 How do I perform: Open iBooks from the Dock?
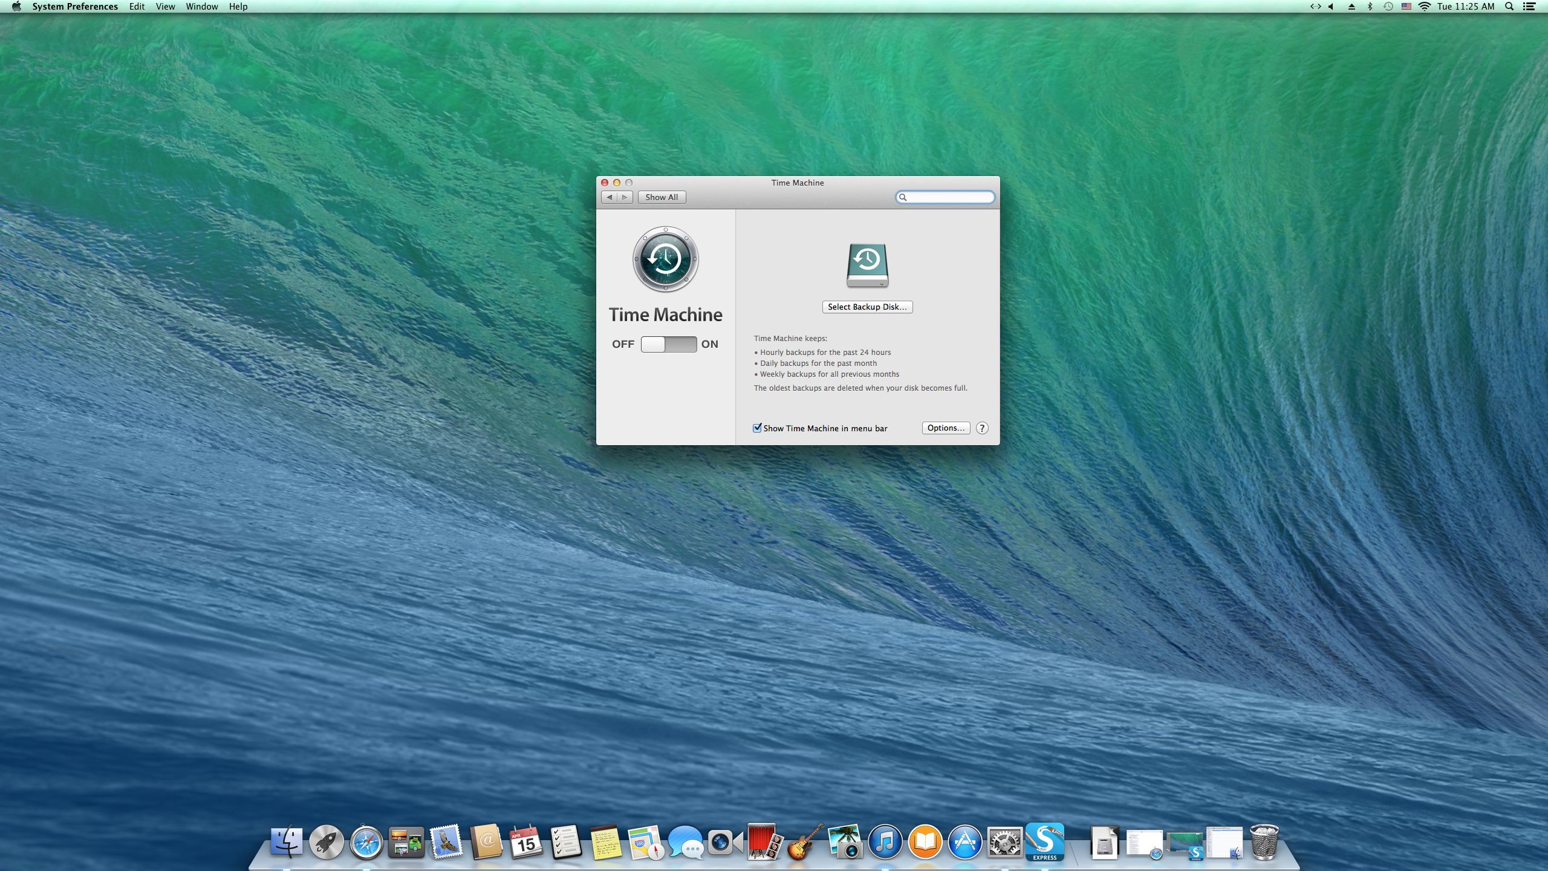coord(925,841)
